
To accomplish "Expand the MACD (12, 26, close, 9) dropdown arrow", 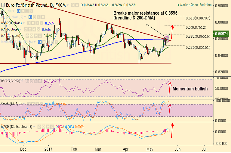I will tap(34, 127).
